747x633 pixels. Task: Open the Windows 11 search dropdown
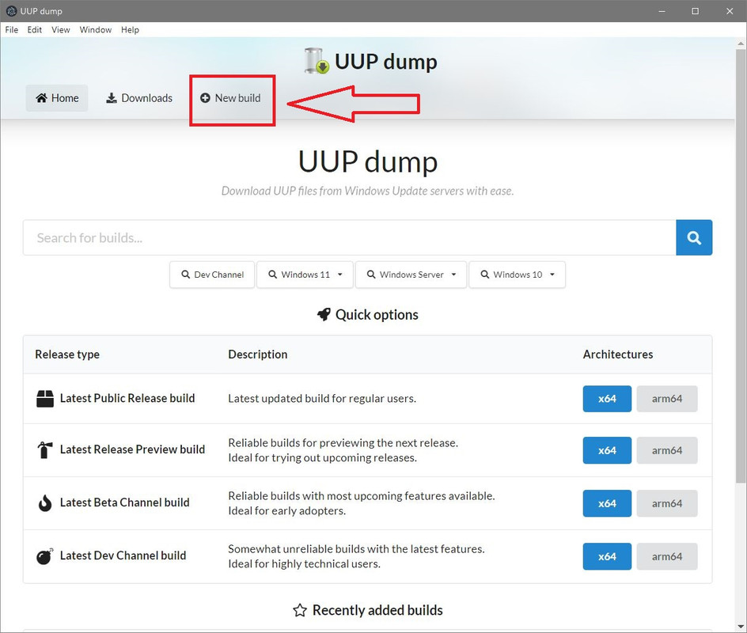(305, 275)
